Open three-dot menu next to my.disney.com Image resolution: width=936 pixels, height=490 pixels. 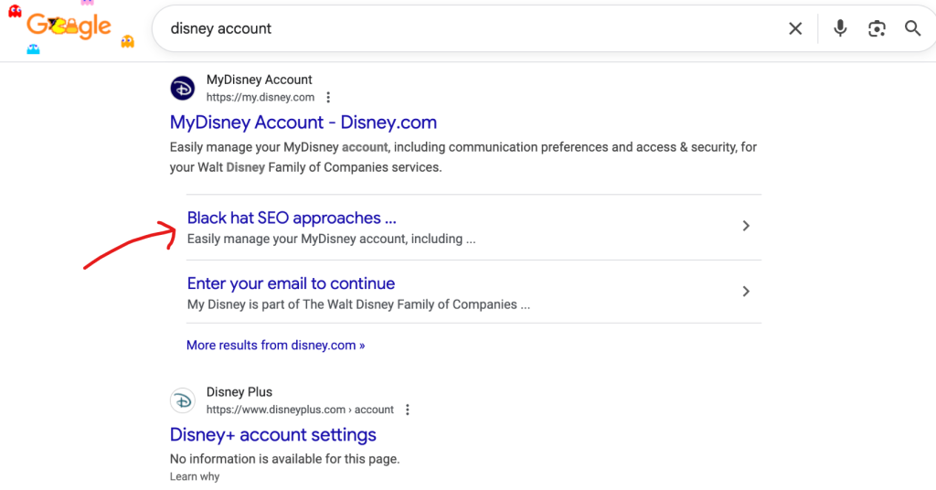pyautogui.click(x=328, y=97)
